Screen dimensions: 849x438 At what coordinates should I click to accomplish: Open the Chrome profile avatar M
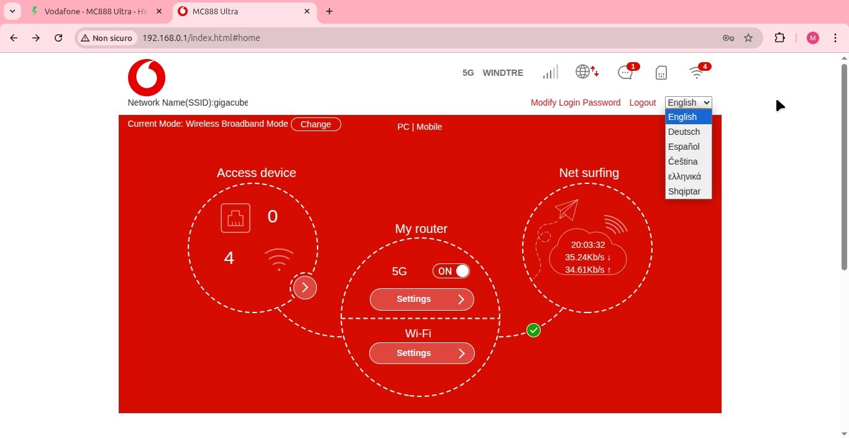tap(813, 38)
